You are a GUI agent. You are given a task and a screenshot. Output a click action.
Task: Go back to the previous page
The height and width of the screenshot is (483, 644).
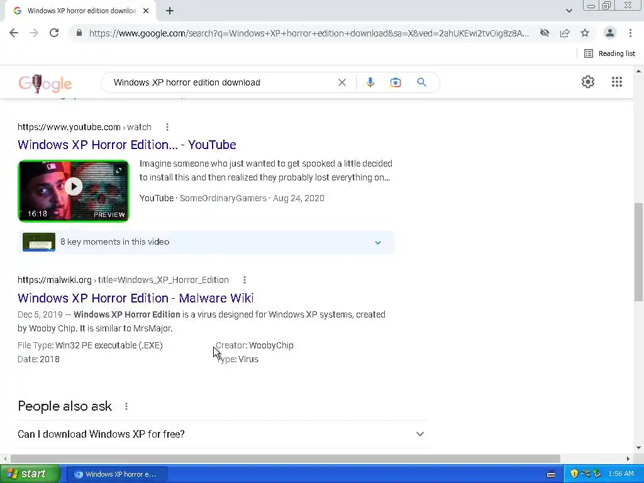pyautogui.click(x=14, y=33)
